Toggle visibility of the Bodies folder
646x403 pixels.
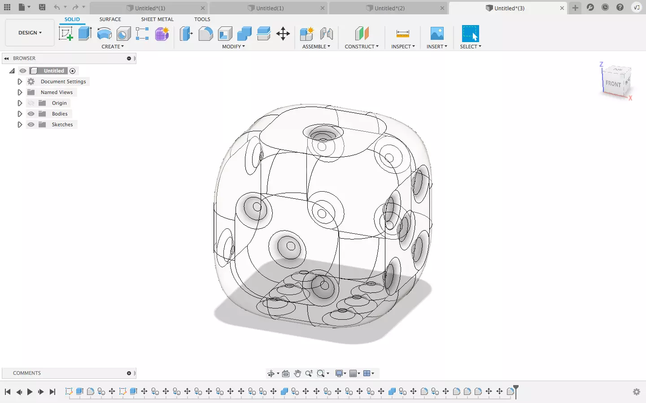click(31, 114)
